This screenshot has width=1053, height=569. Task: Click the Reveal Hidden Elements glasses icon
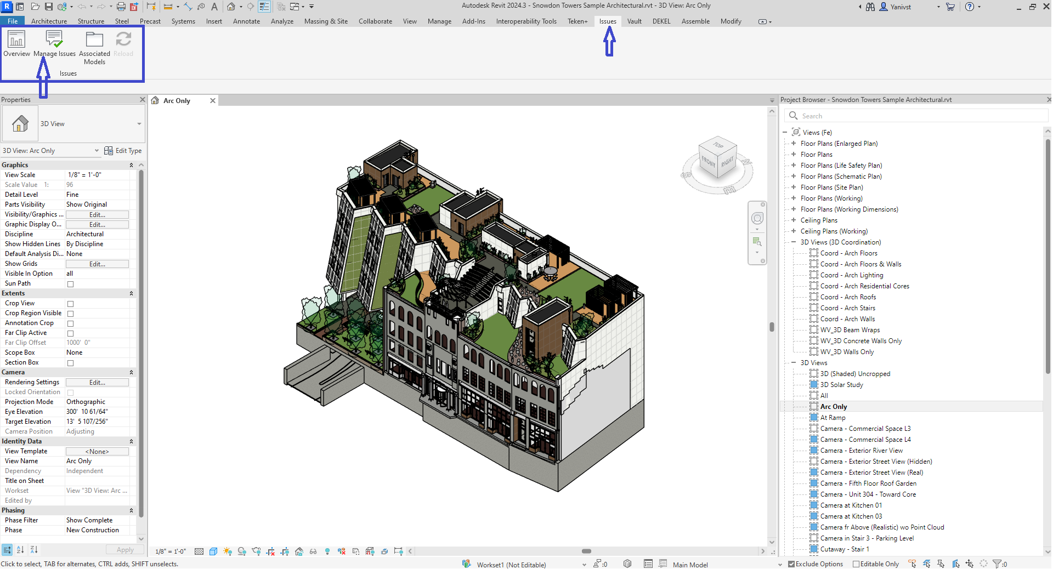click(313, 551)
